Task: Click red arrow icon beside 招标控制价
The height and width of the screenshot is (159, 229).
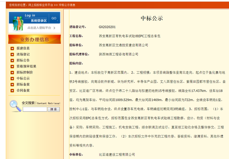Action: [12, 72]
